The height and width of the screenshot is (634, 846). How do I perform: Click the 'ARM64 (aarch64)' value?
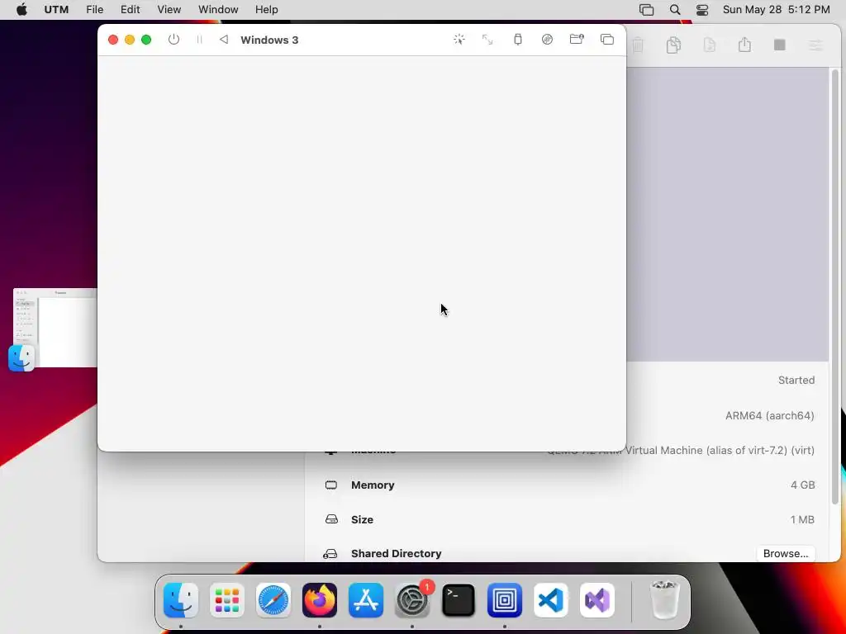click(x=770, y=416)
